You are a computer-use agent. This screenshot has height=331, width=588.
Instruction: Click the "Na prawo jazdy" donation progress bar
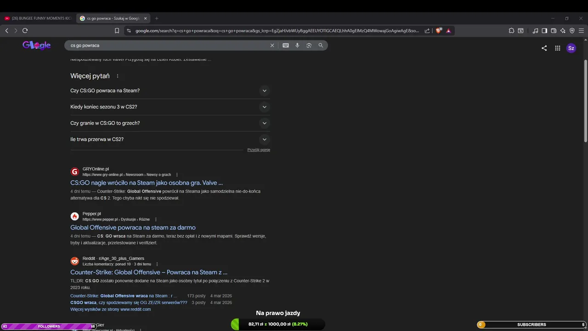coord(278,324)
